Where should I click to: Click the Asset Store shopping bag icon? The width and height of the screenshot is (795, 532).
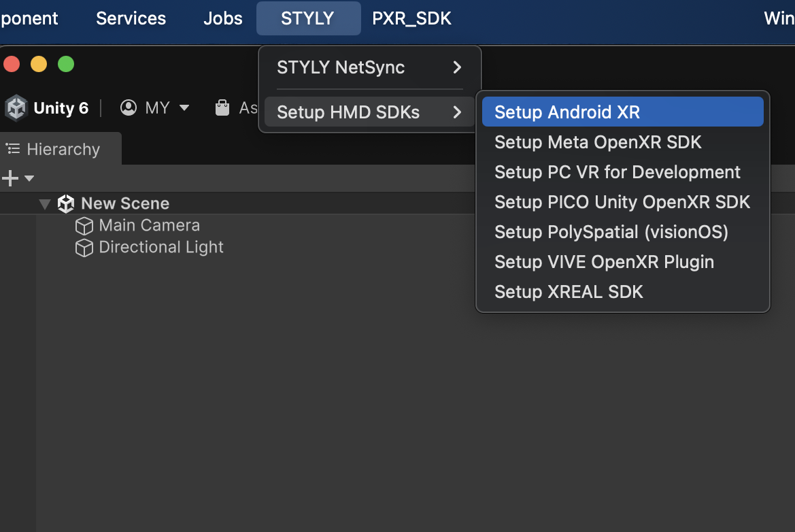[x=222, y=107]
